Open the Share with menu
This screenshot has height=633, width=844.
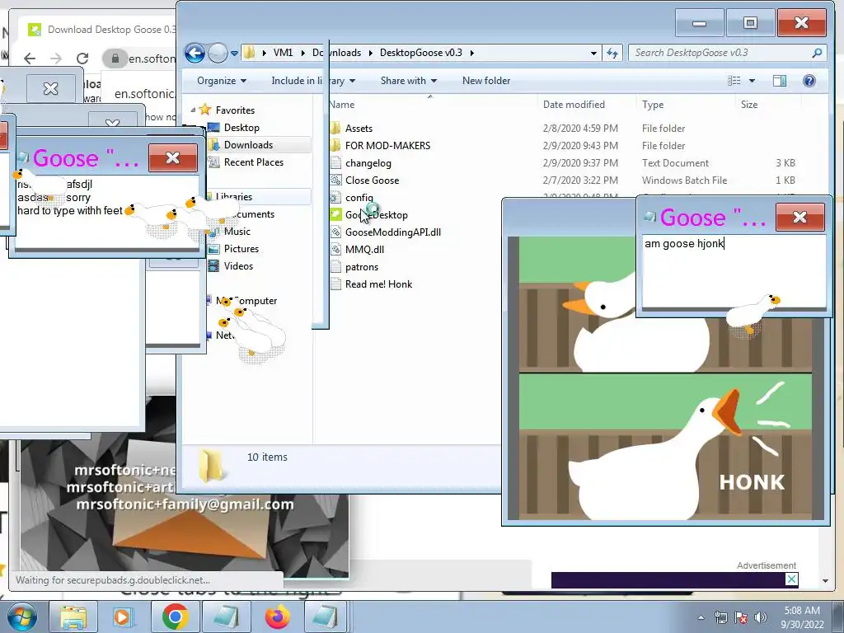(x=408, y=81)
